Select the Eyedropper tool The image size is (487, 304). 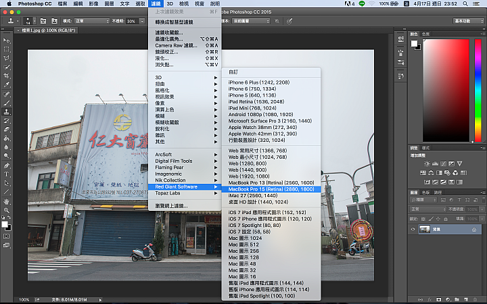click(x=7, y=84)
